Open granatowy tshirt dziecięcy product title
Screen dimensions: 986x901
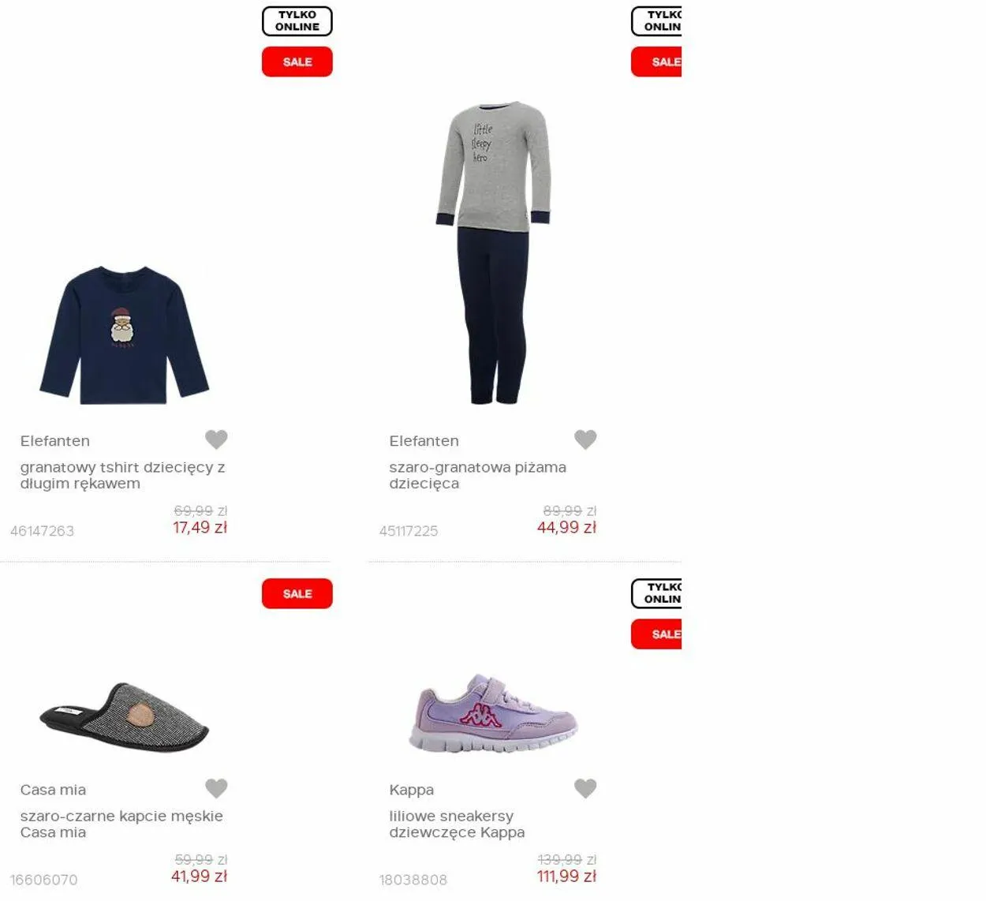click(x=123, y=475)
